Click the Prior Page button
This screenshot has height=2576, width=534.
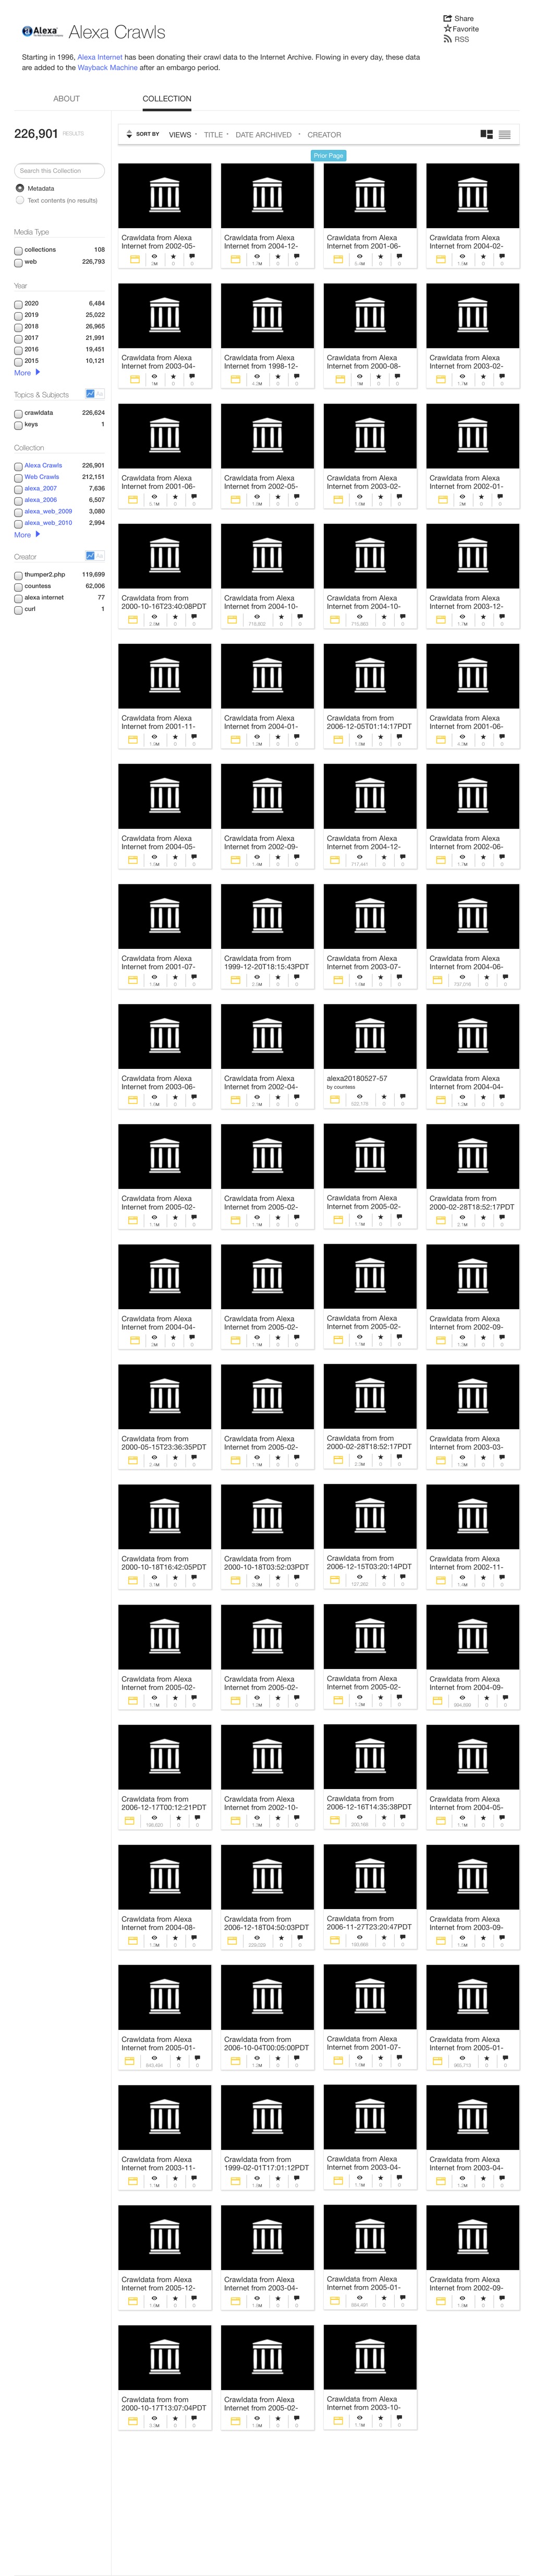pyautogui.click(x=329, y=155)
